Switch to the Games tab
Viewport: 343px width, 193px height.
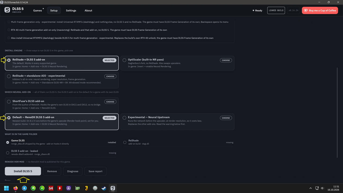tap(38, 10)
